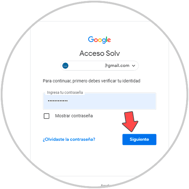Viewport: 189px width, 189px height.
Task: Expand the account chevron next to gmail.com
Action: [x=133, y=66]
